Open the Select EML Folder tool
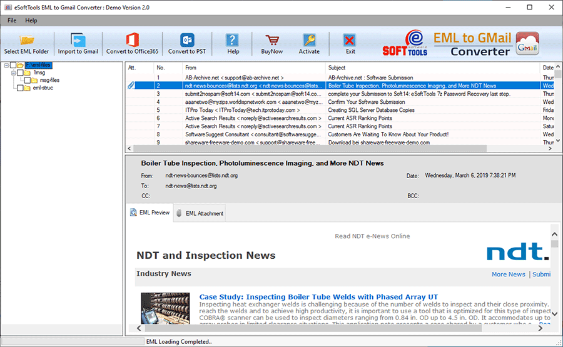The height and width of the screenshot is (347, 563). pyautogui.click(x=26, y=44)
